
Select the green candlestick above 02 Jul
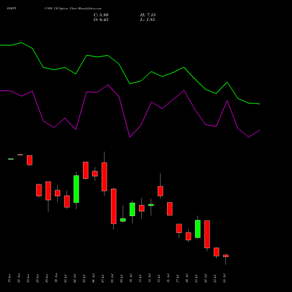tap(77, 189)
